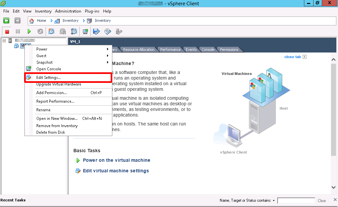Click the pencil icon beside Edit Settings
The width and height of the screenshot is (338, 207).
(29, 77)
